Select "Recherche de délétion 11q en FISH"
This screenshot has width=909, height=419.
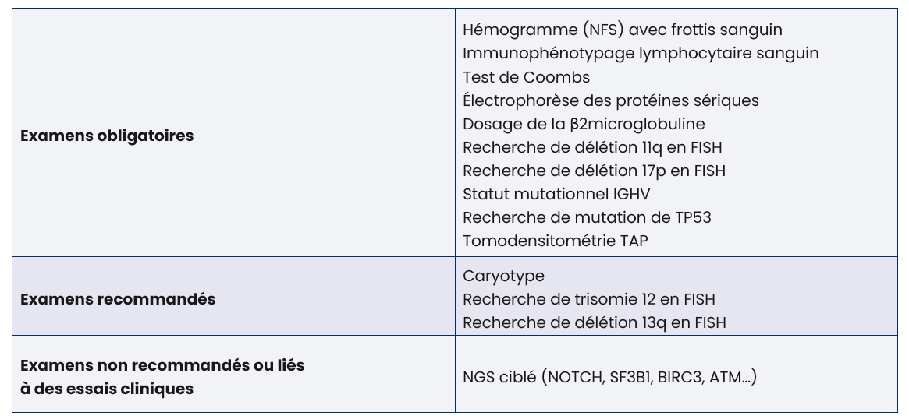click(598, 147)
